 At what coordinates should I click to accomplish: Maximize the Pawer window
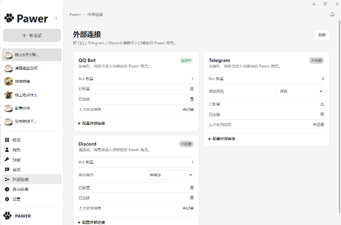[325, 4]
